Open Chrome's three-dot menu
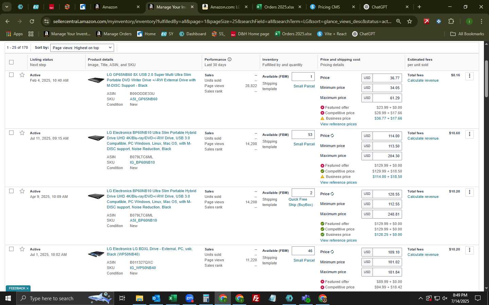 [x=482, y=21]
